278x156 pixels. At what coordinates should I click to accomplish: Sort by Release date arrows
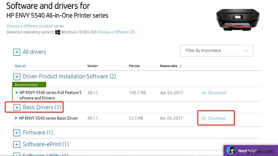180,66
